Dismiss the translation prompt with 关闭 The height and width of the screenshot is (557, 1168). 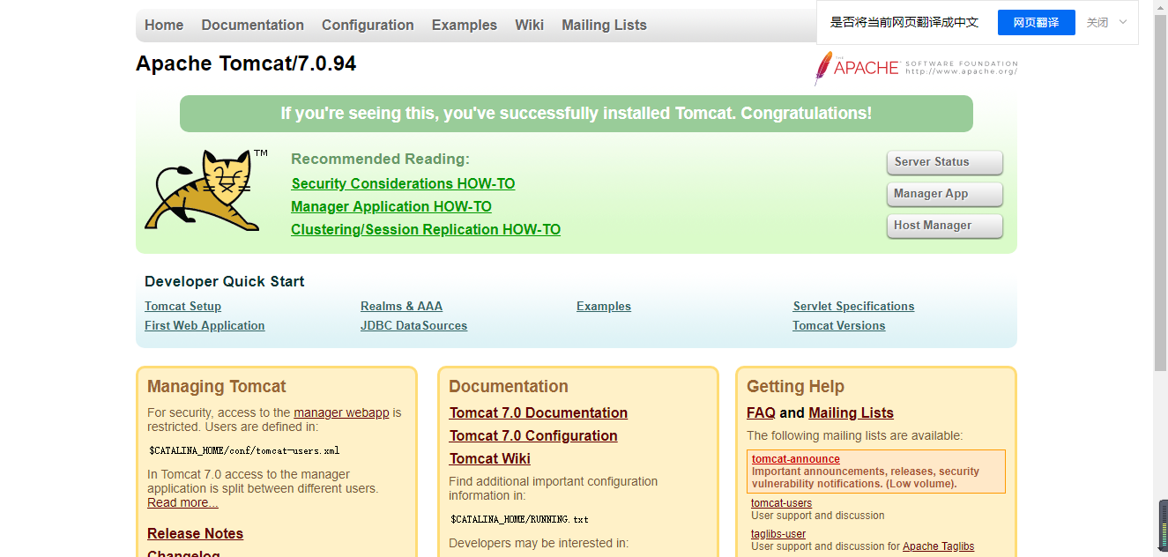pyautogui.click(x=1097, y=23)
